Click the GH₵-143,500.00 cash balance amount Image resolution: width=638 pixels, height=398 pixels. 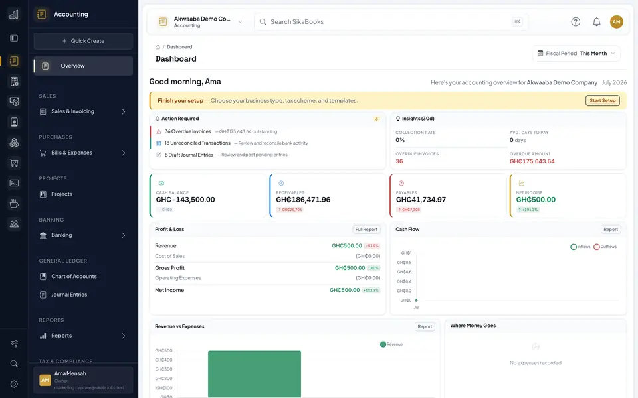pyautogui.click(x=185, y=200)
